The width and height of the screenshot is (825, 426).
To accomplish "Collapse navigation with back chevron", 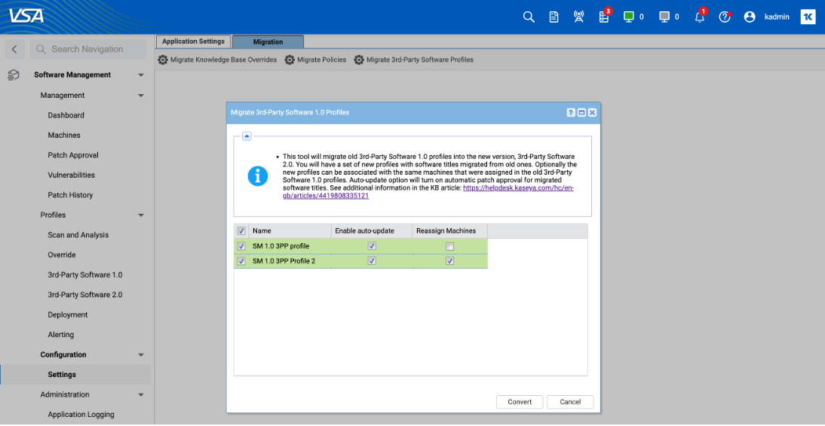I will pos(14,50).
